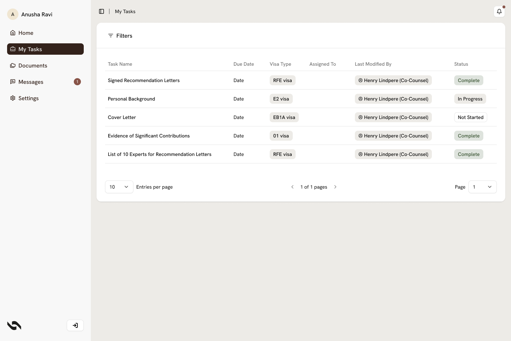
Task: Expand the Filters section
Action: 120,36
